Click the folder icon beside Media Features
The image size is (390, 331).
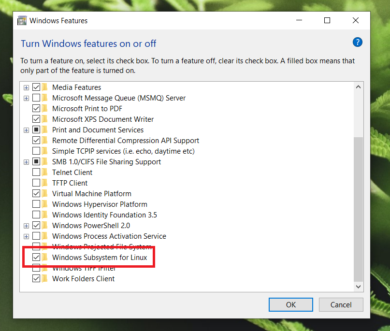45,87
